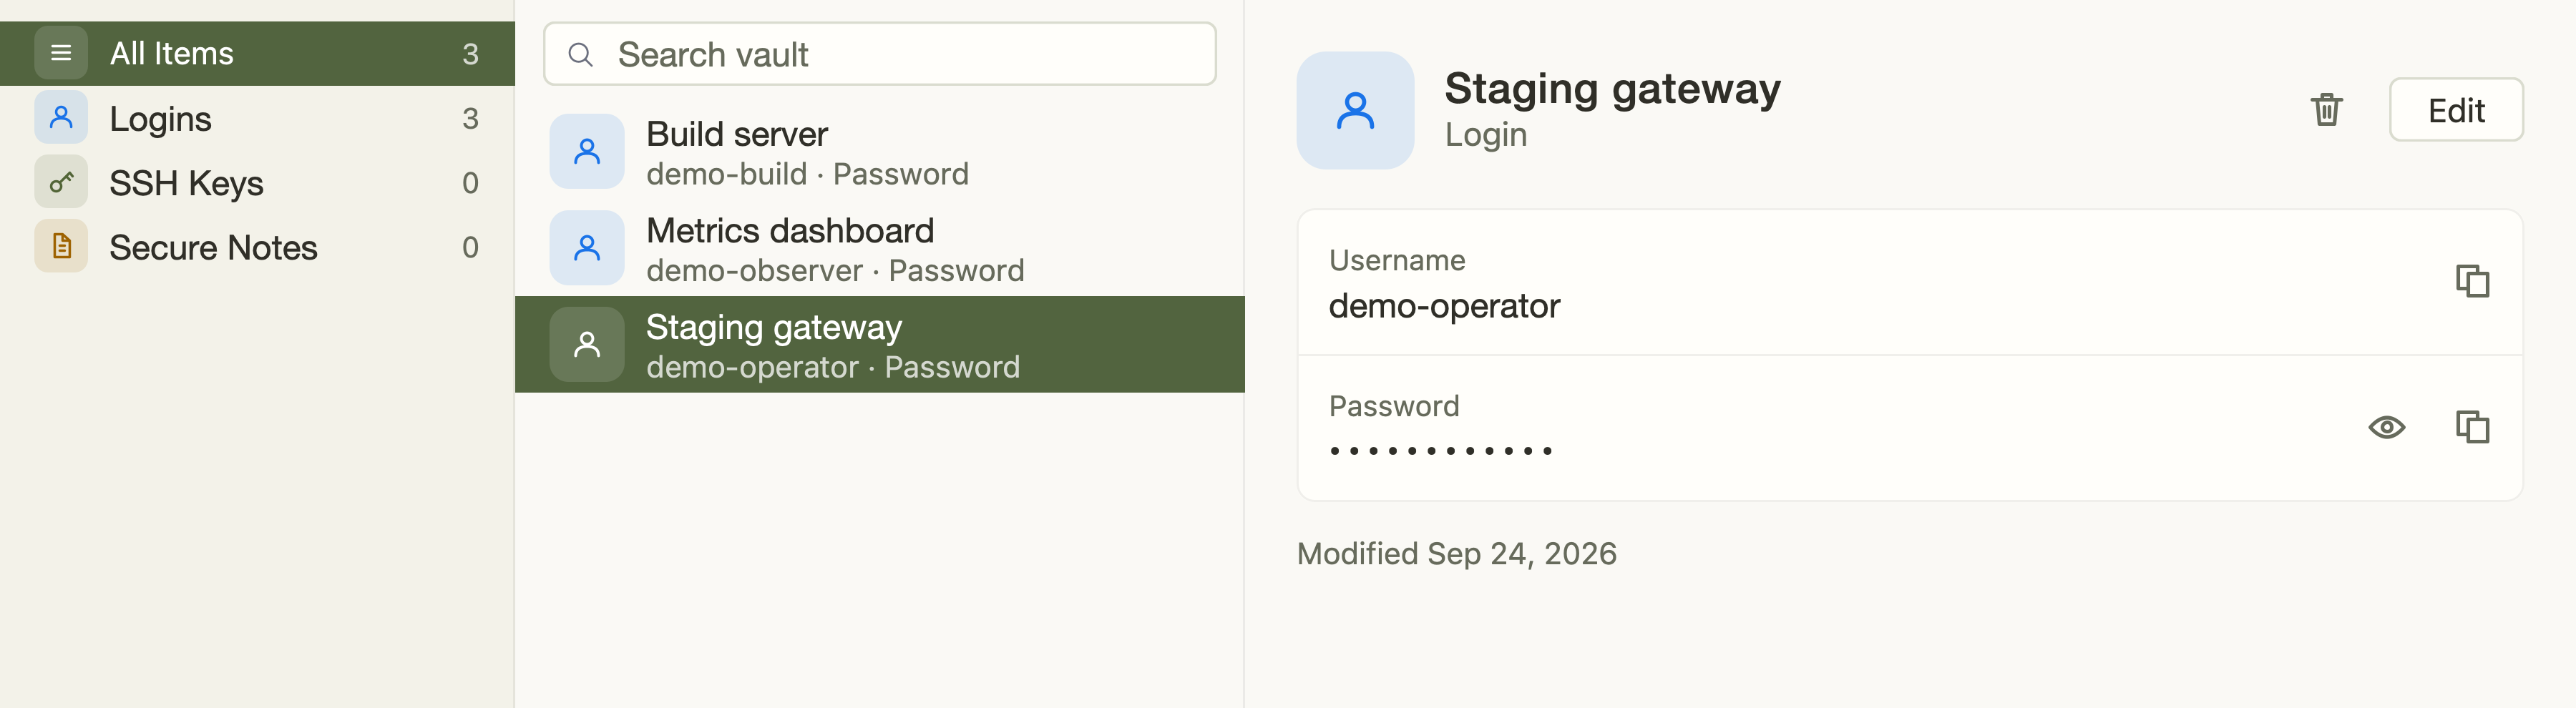
Task: Click the SSH Keys key icon
Action: (x=61, y=182)
